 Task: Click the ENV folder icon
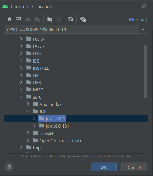(x=29, y=53)
